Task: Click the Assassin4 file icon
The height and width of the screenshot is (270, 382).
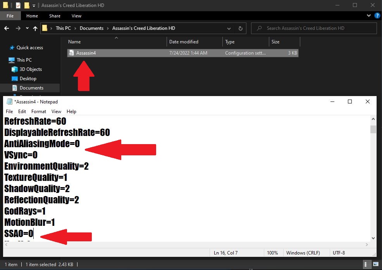Action: click(71, 53)
